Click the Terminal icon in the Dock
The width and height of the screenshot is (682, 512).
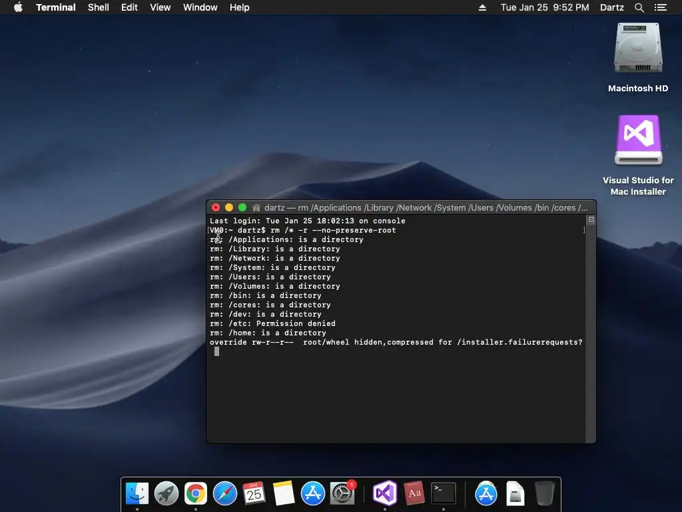pyautogui.click(x=443, y=493)
